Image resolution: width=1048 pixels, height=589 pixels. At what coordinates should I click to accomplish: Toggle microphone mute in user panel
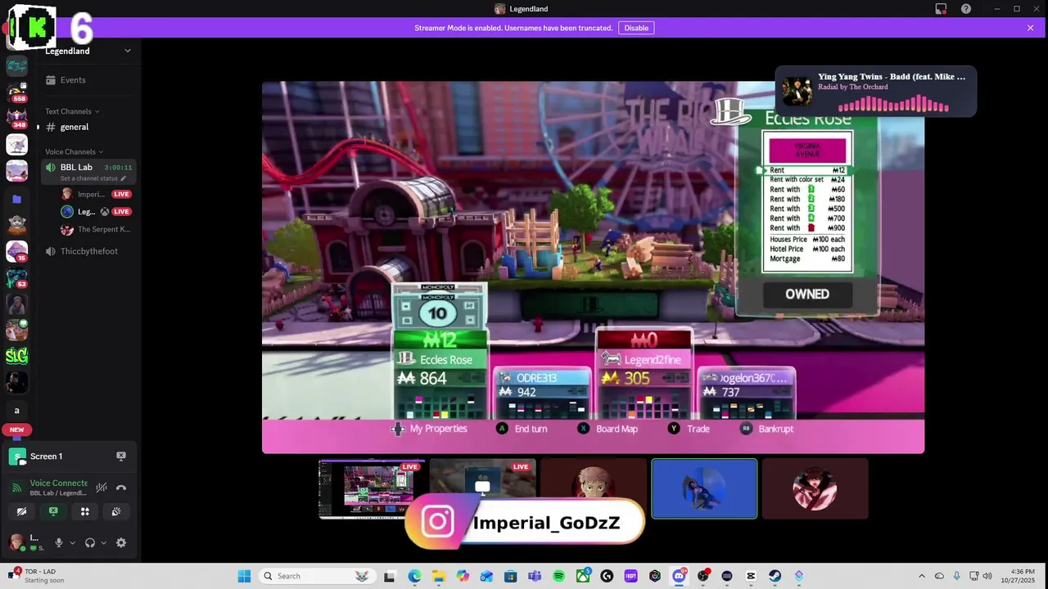pyautogui.click(x=58, y=542)
